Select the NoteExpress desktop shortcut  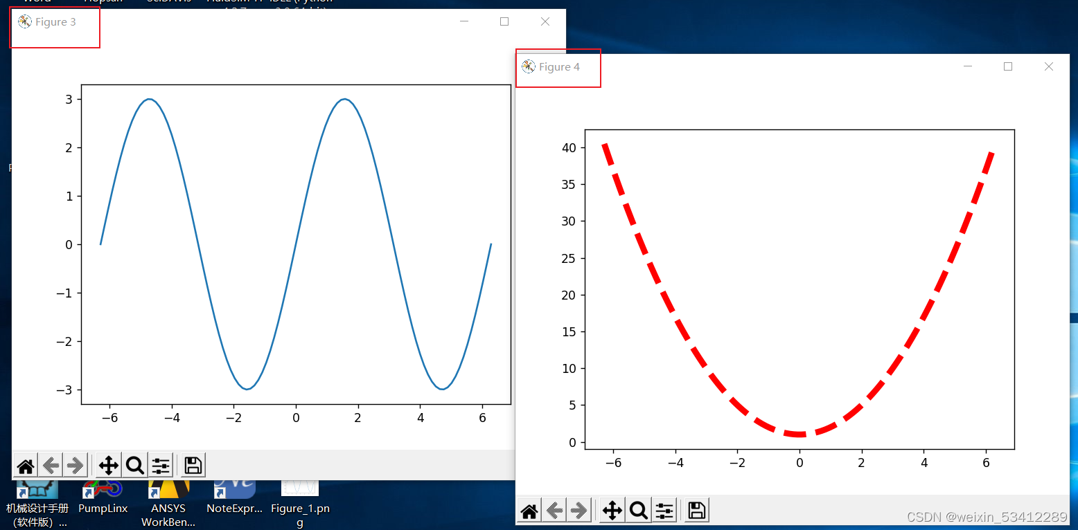point(234,497)
